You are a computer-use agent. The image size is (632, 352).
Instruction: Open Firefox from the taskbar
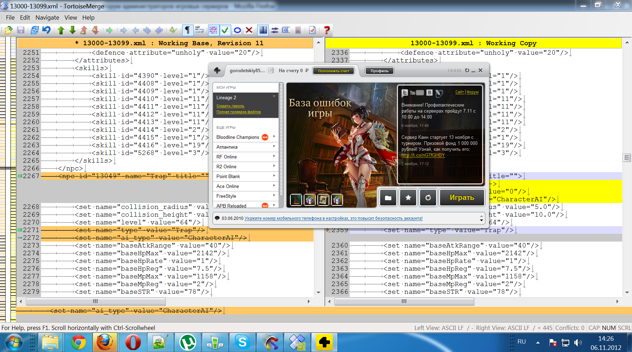point(105,343)
